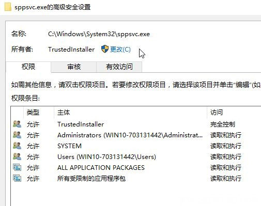Select the ALL APPLICATION PACKAGES entry
261x206 pixels.
pyautogui.click(x=136, y=168)
